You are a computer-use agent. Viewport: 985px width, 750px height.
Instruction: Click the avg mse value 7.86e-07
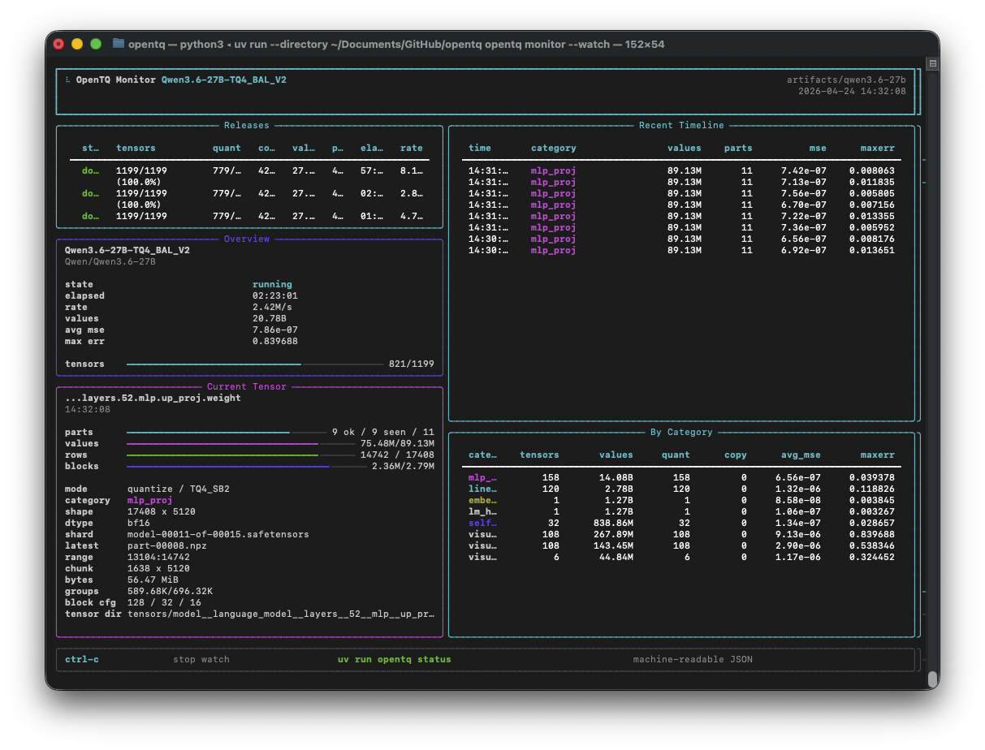[275, 330]
